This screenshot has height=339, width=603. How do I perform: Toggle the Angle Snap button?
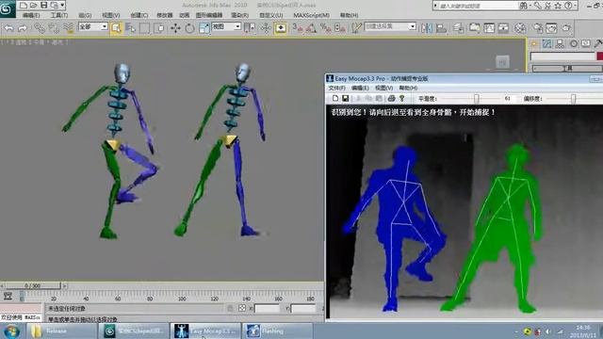coord(311,28)
